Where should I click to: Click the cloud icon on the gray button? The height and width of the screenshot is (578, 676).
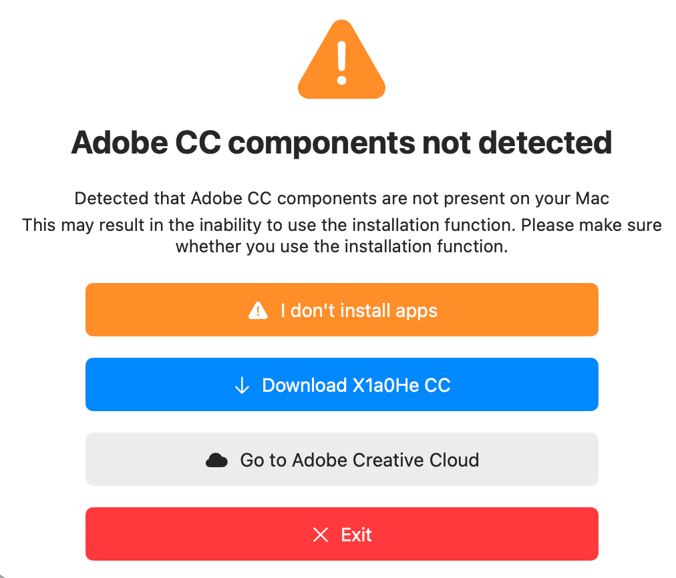[216, 461]
